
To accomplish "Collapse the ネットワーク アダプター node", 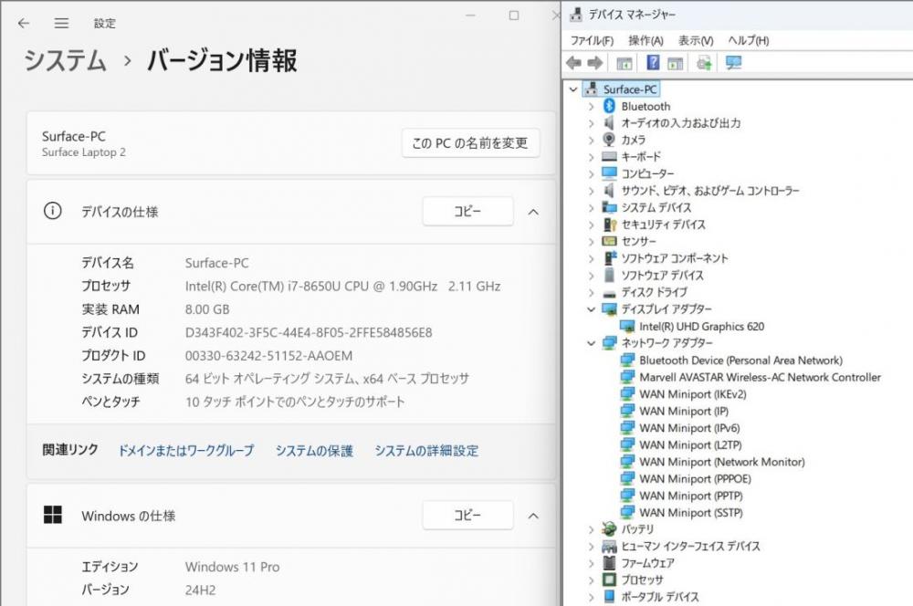I will coord(591,343).
